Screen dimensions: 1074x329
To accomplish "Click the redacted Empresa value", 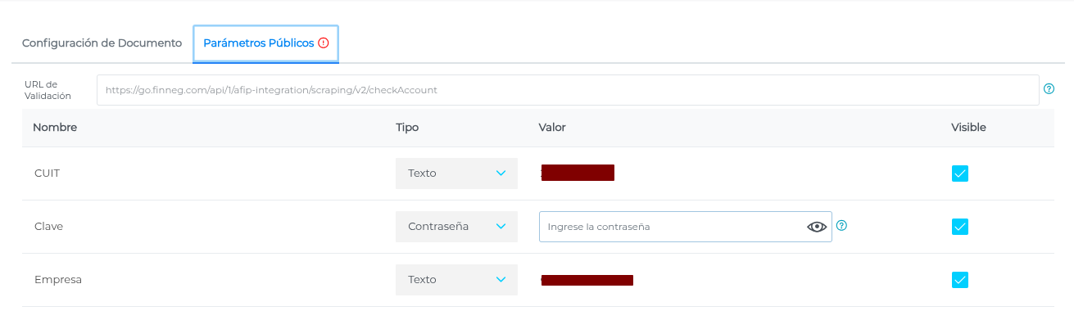I will [x=587, y=281].
